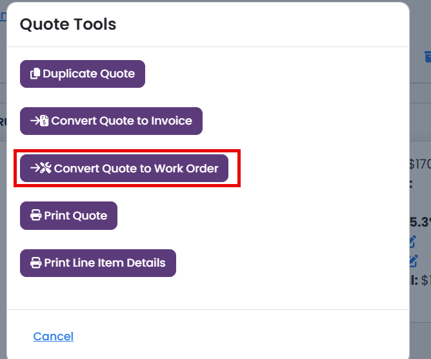431x359 pixels.
Task: Open Print Quote
Action: pyautogui.click(x=69, y=216)
